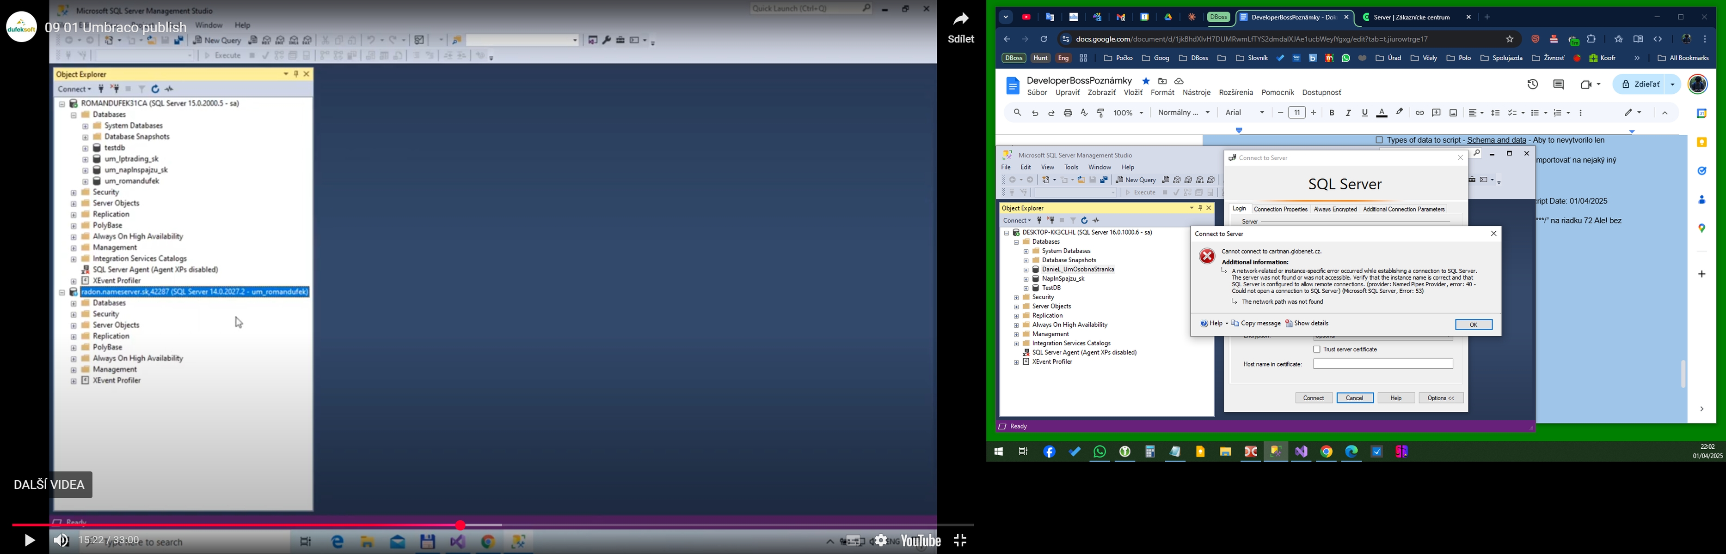Click the insert image icon
The image size is (1726, 554).
coord(1453,113)
